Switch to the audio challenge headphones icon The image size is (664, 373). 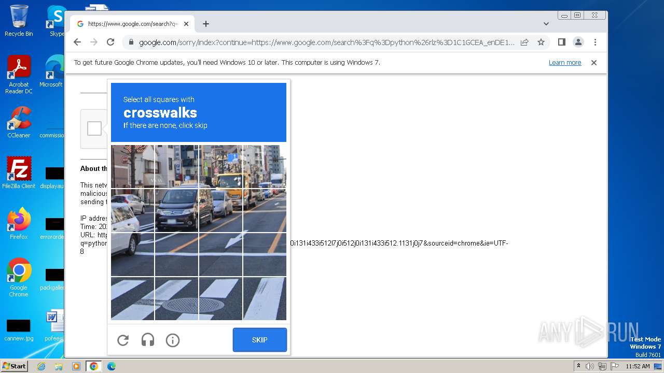click(x=148, y=340)
